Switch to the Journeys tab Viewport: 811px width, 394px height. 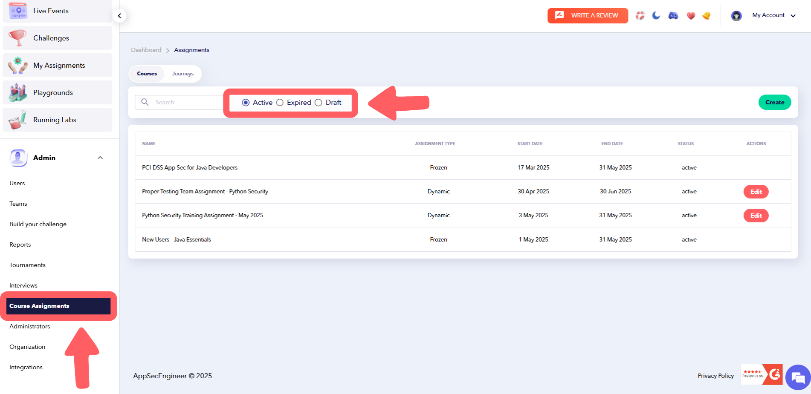182,73
